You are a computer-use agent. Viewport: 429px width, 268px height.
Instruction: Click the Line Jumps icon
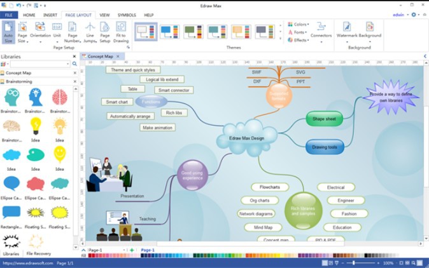point(90,27)
